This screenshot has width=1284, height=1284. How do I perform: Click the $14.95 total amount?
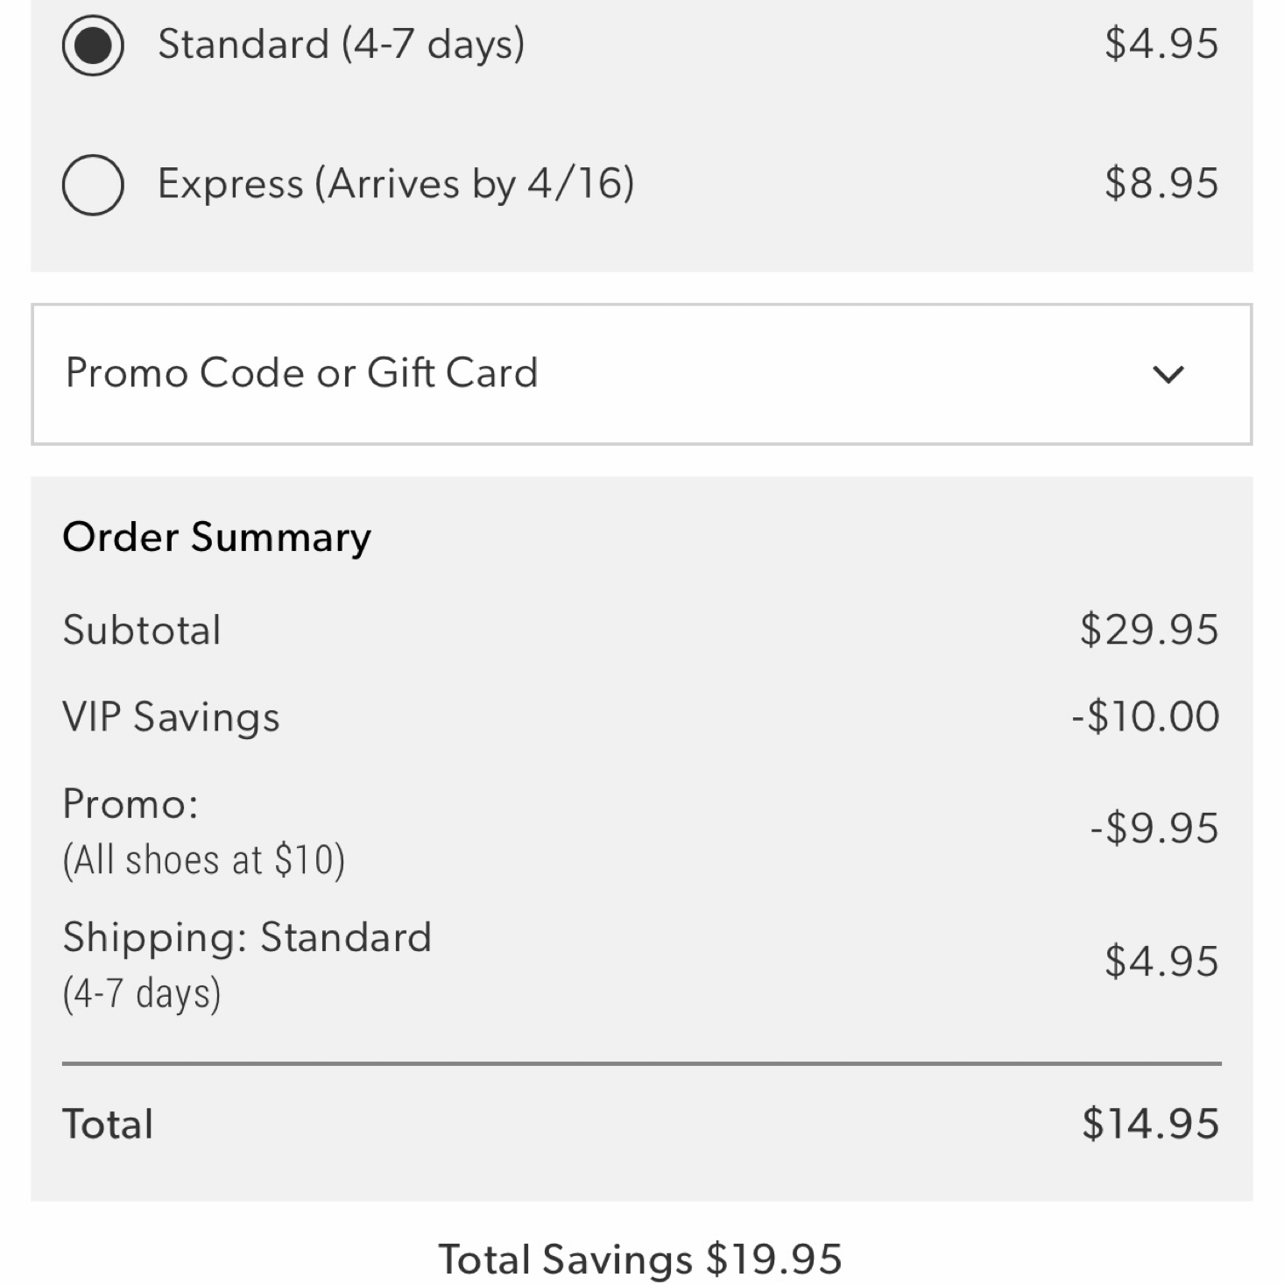1150,1123
